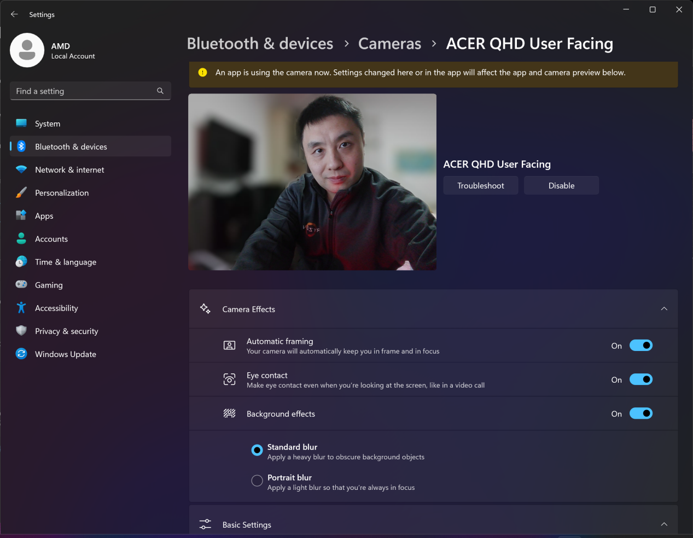This screenshot has width=693, height=538.
Task: Select the Gaming controller icon
Action: 21,284
